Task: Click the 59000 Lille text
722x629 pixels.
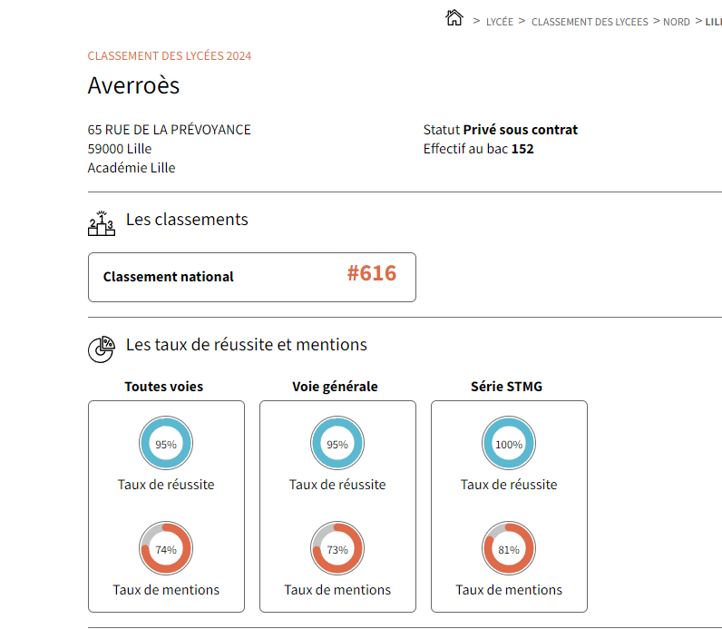Action: (x=119, y=149)
